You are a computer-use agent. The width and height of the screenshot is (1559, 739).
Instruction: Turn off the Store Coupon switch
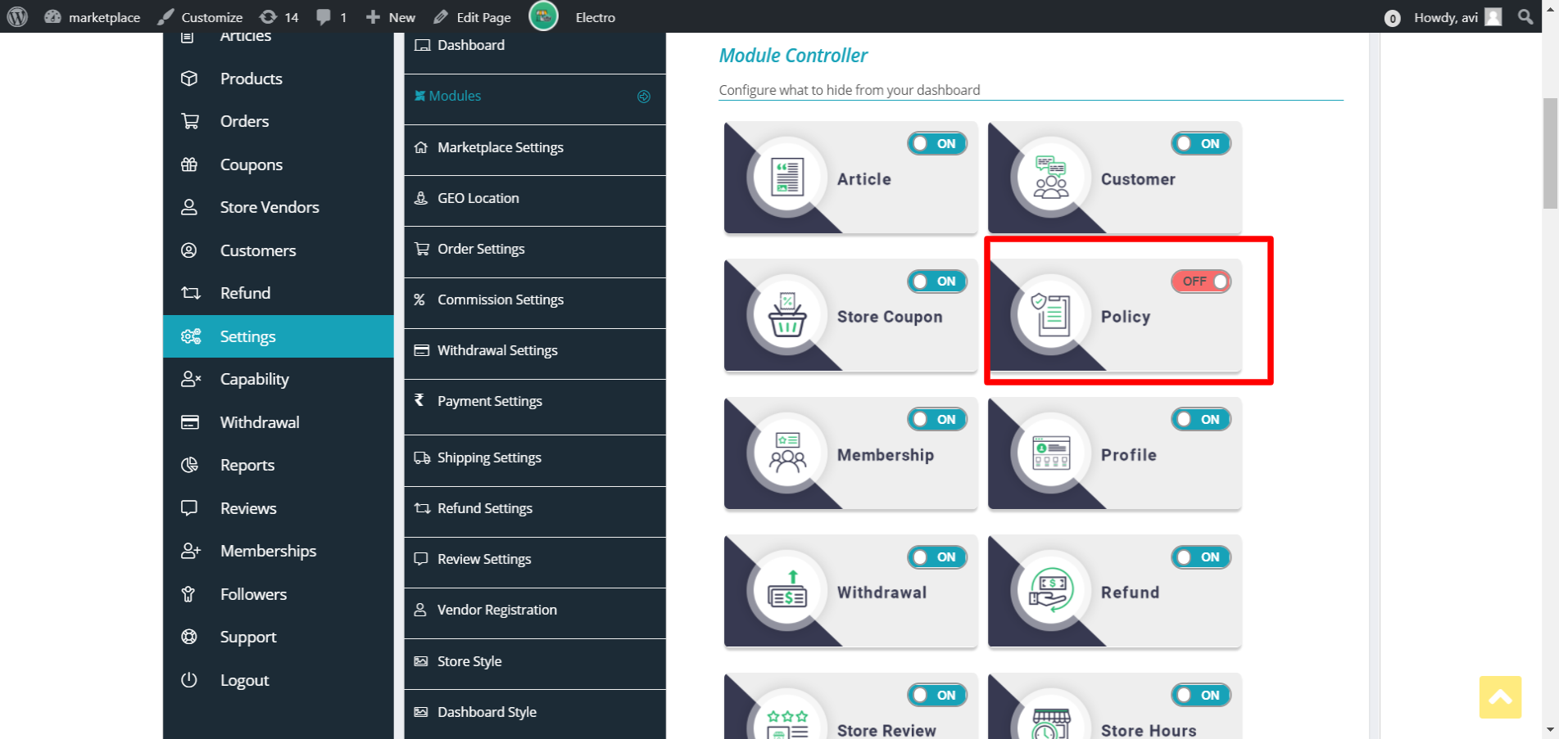pyautogui.click(x=937, y=282)
